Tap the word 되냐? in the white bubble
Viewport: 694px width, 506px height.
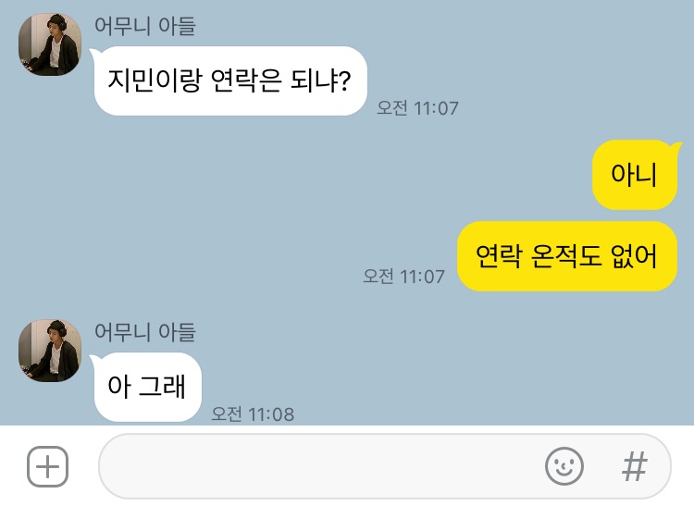click(320, 80)
